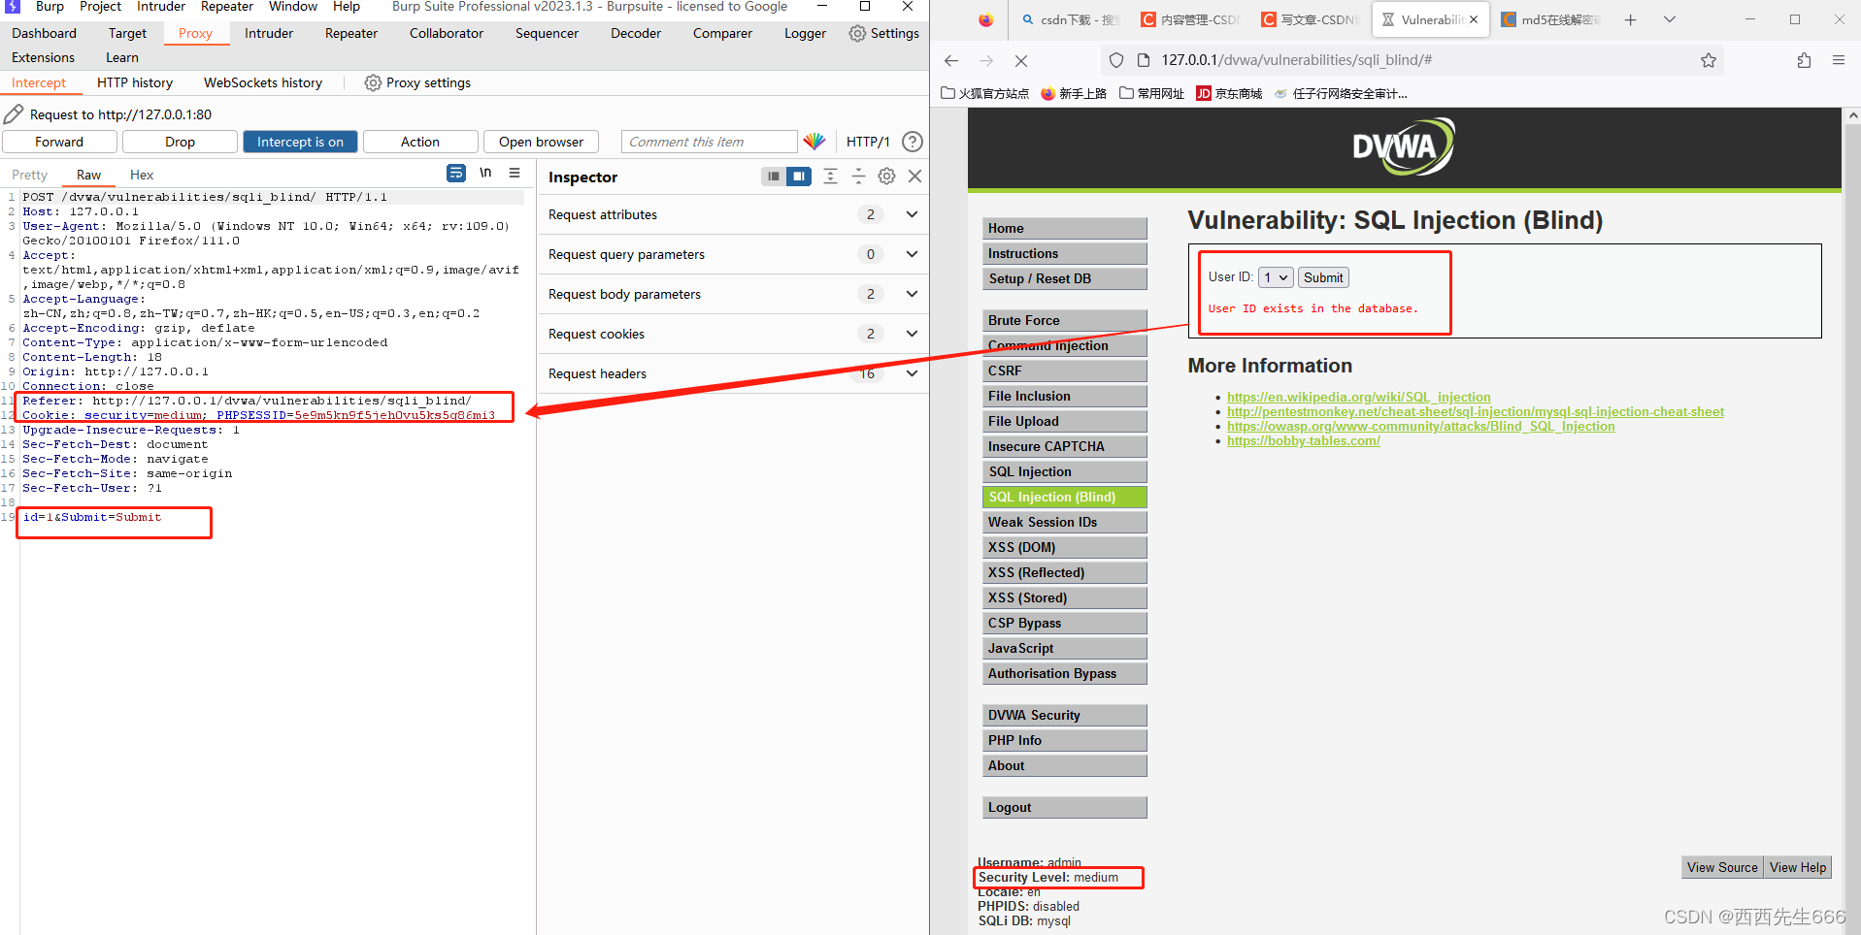
Task: Close the Vulnerability tab
Action: pyautogui.click(x=1474, y=19)
